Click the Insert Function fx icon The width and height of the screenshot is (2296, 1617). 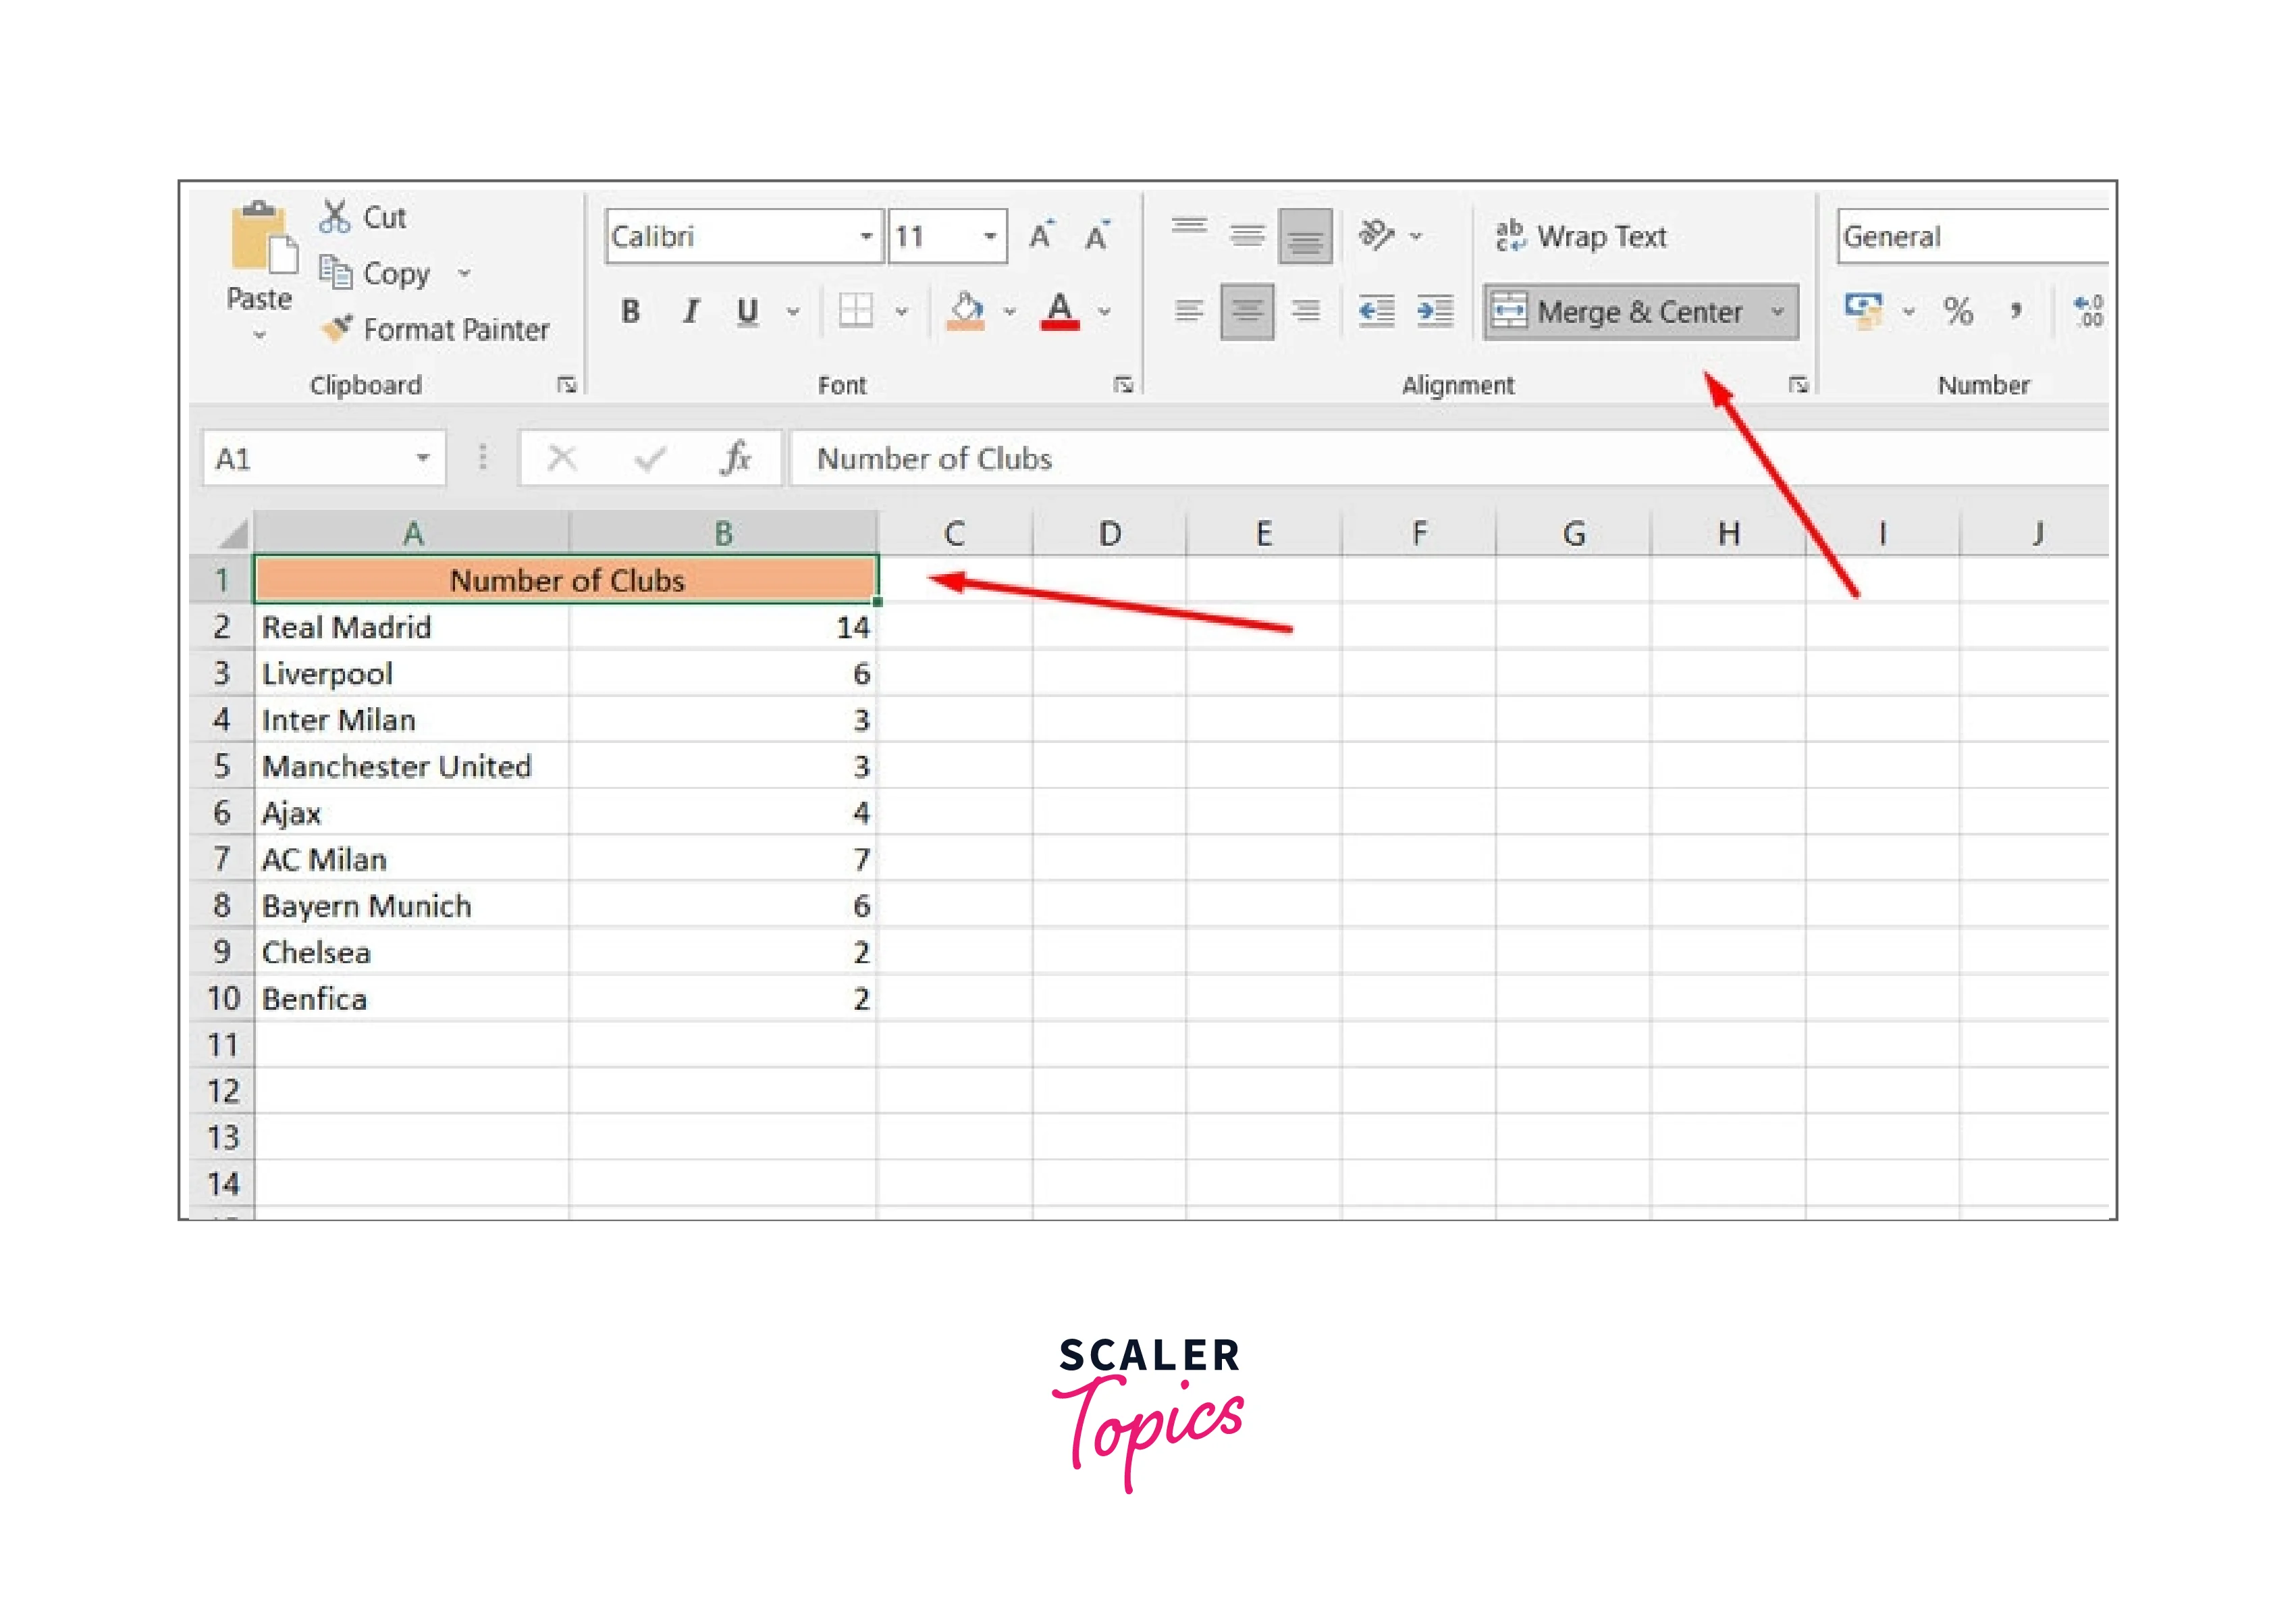pyautogui.click(x=737, y=458)
